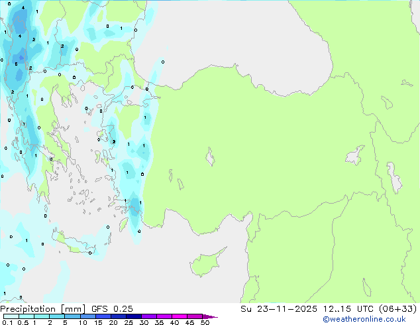Image resolution: width=420 pixels, height=325 pixels.
Task: Click the 45–50 mm legend color swatch
Action: pyautogui.click(x=195, y=316)
